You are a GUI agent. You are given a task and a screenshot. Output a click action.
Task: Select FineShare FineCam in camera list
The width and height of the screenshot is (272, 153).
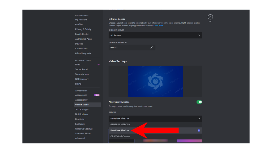coord(155,130)
